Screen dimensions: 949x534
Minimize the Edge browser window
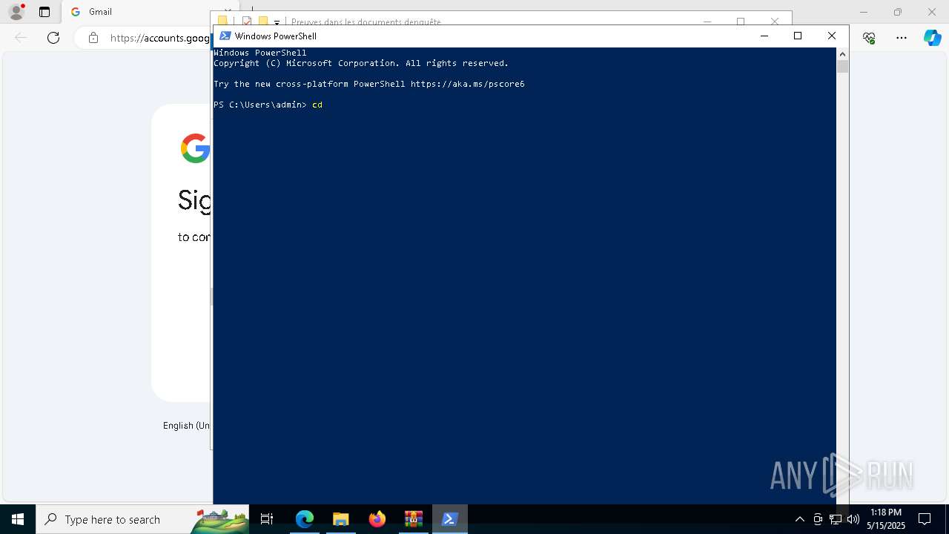point(864,12)
